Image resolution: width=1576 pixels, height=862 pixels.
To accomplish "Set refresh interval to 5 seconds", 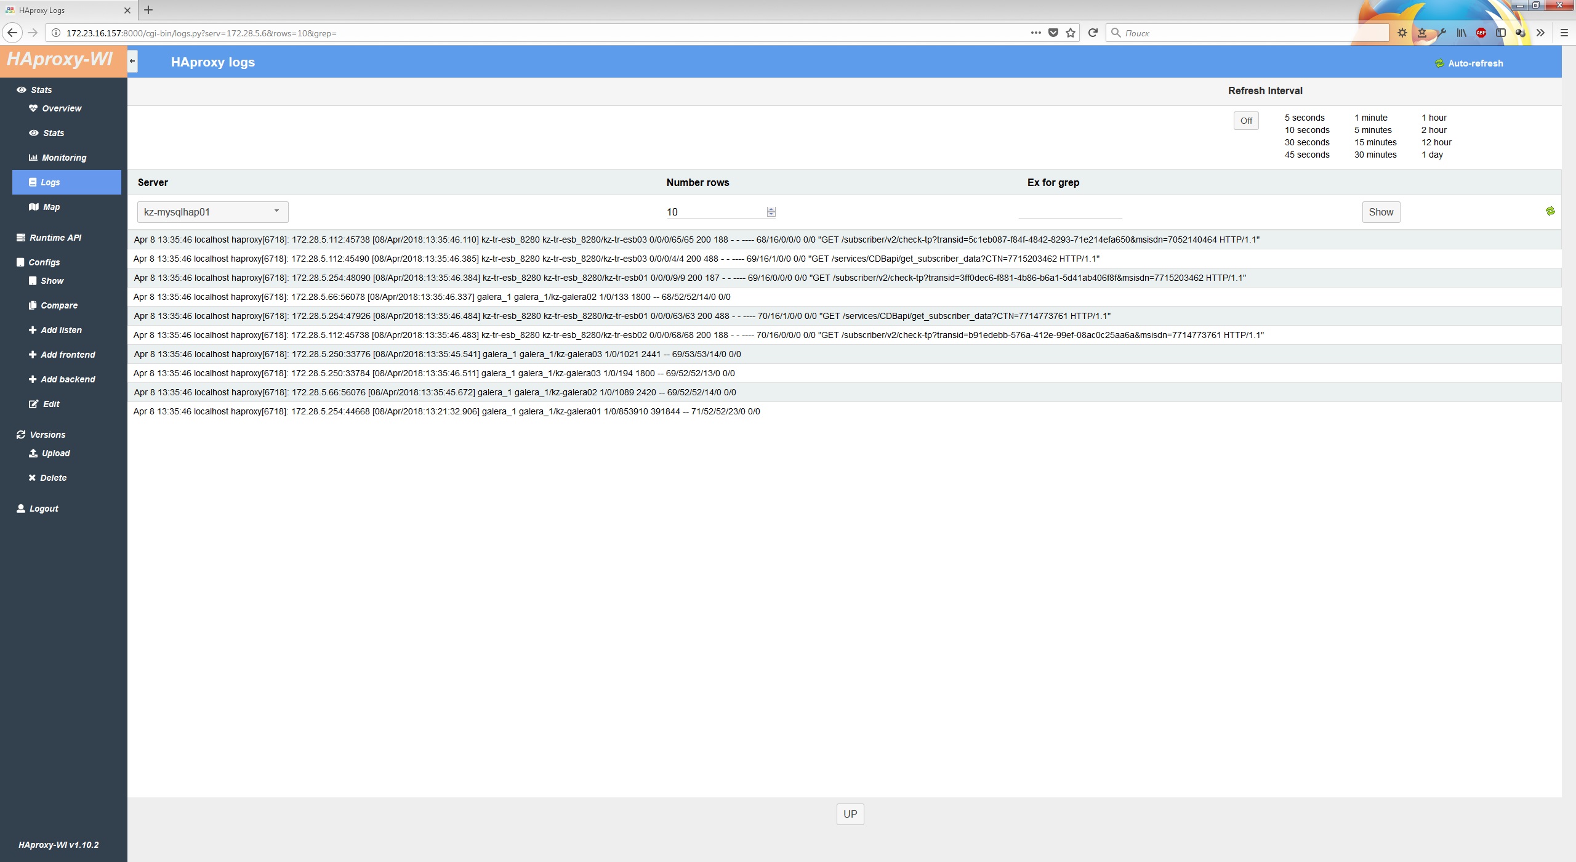I will tap(1305, 118).
